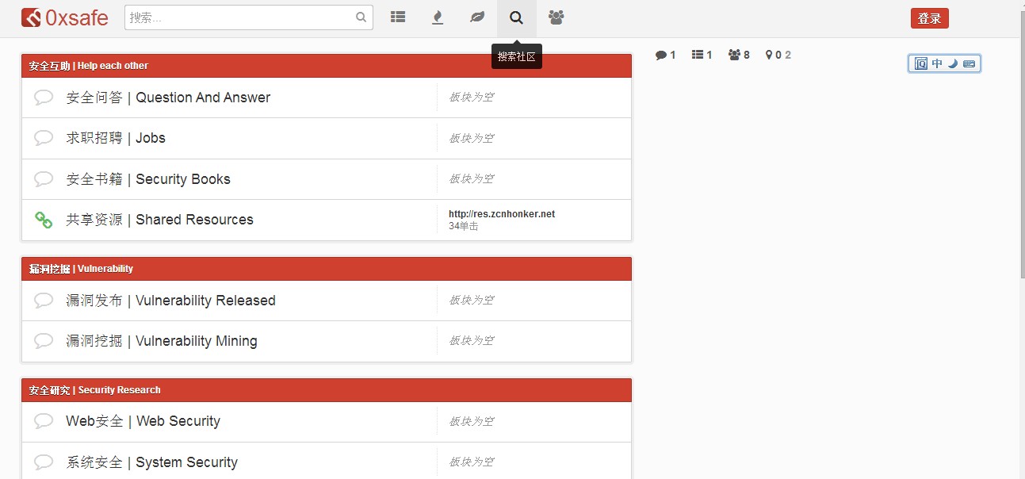Open the community search magnifier icon

pos(517,17)
